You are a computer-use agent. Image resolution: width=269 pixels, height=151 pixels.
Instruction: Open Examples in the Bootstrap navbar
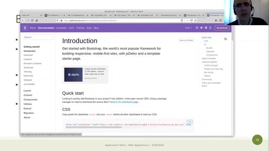61,28
